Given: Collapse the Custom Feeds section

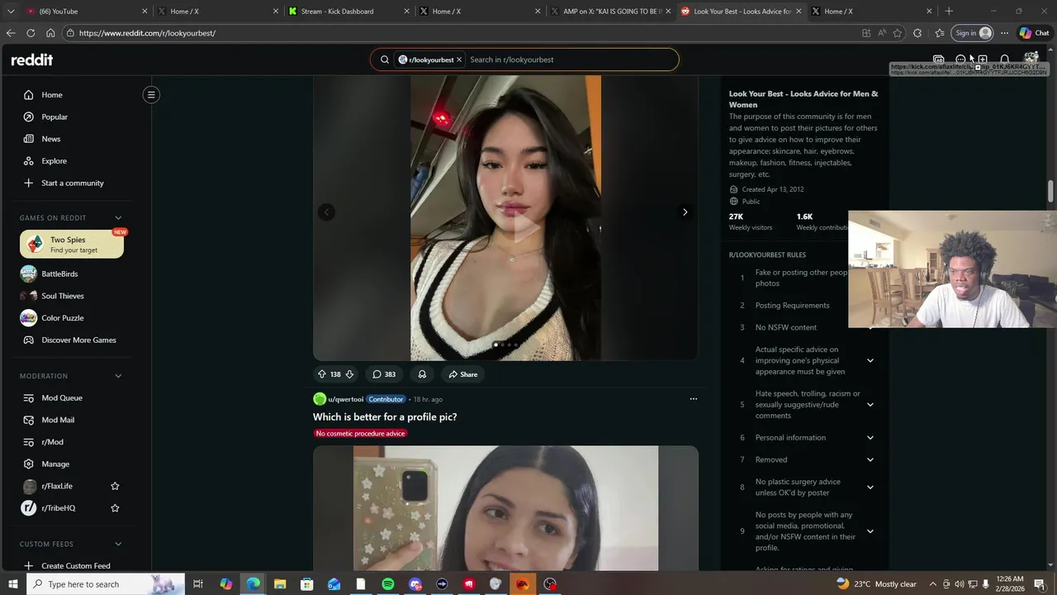Looking at the screenshot, I should click(118, 544).
